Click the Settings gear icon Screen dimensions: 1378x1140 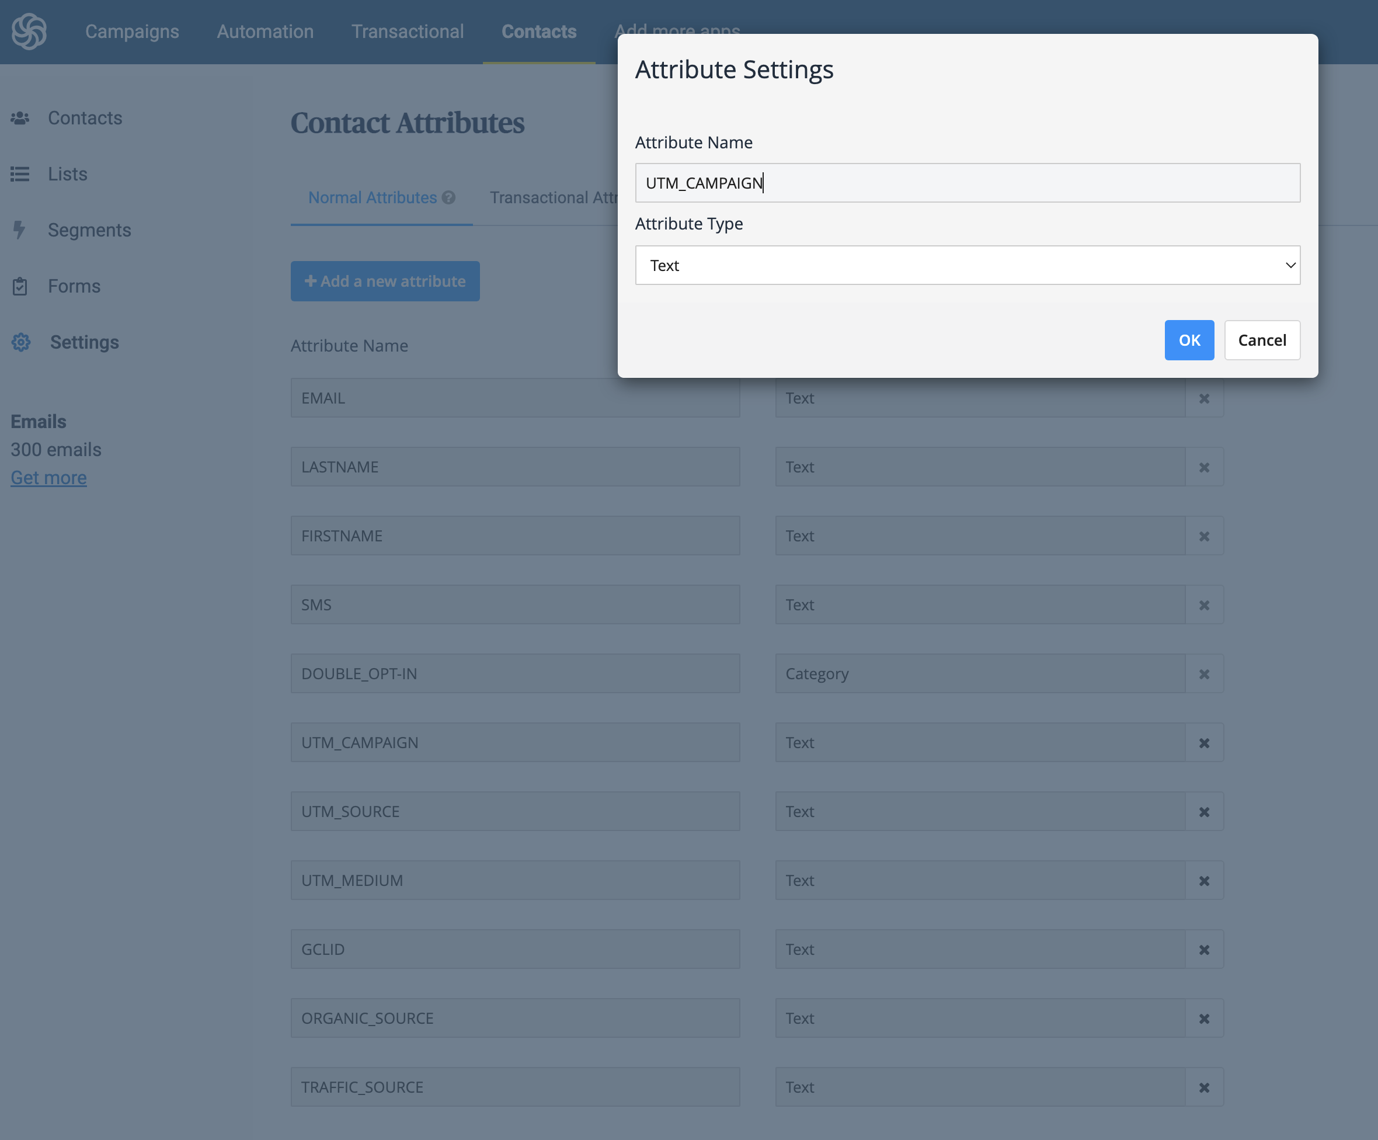coord(21,342)
